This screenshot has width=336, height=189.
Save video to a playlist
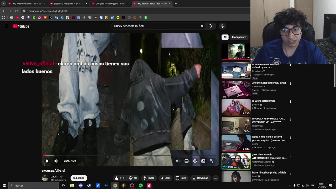(181, 178)
